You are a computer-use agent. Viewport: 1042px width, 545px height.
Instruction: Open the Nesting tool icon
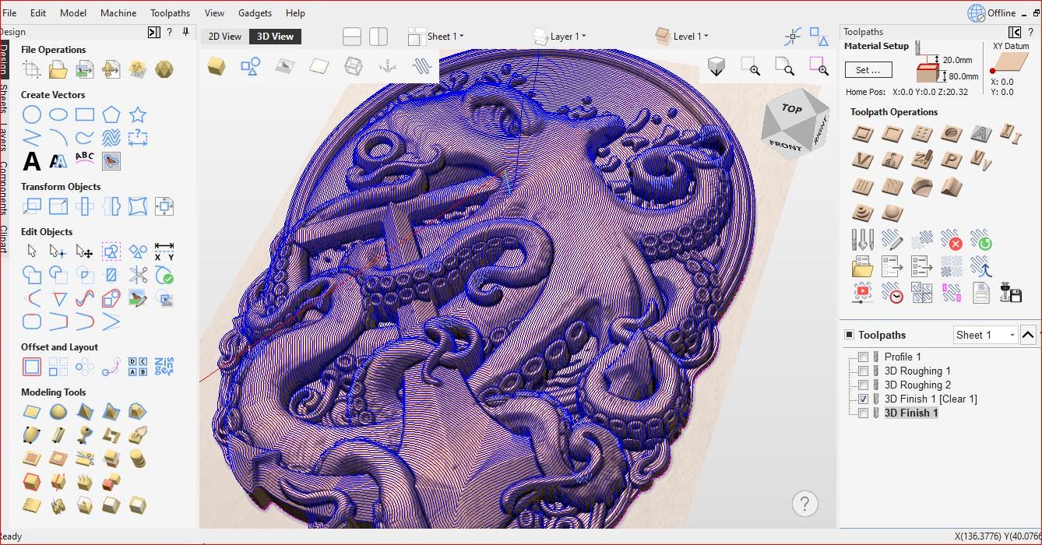click(x=164, y=367)
